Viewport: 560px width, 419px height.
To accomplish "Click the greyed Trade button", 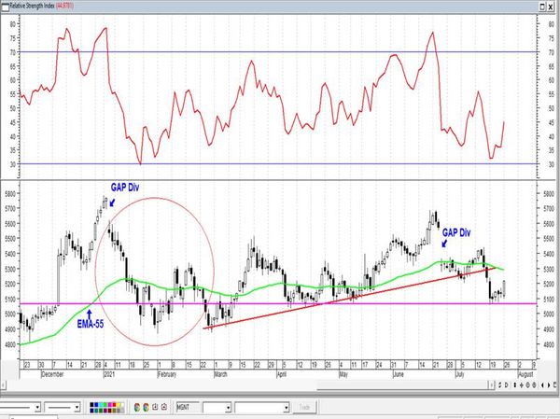I will point(304,407).
